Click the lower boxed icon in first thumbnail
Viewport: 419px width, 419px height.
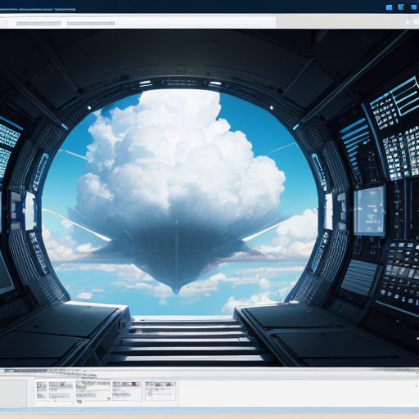tap(41, 396)
